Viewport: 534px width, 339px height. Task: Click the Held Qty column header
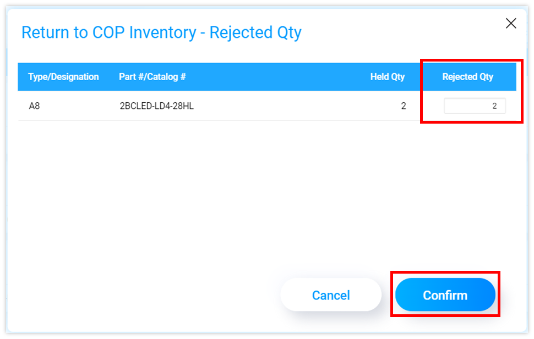tap(387, 77)
